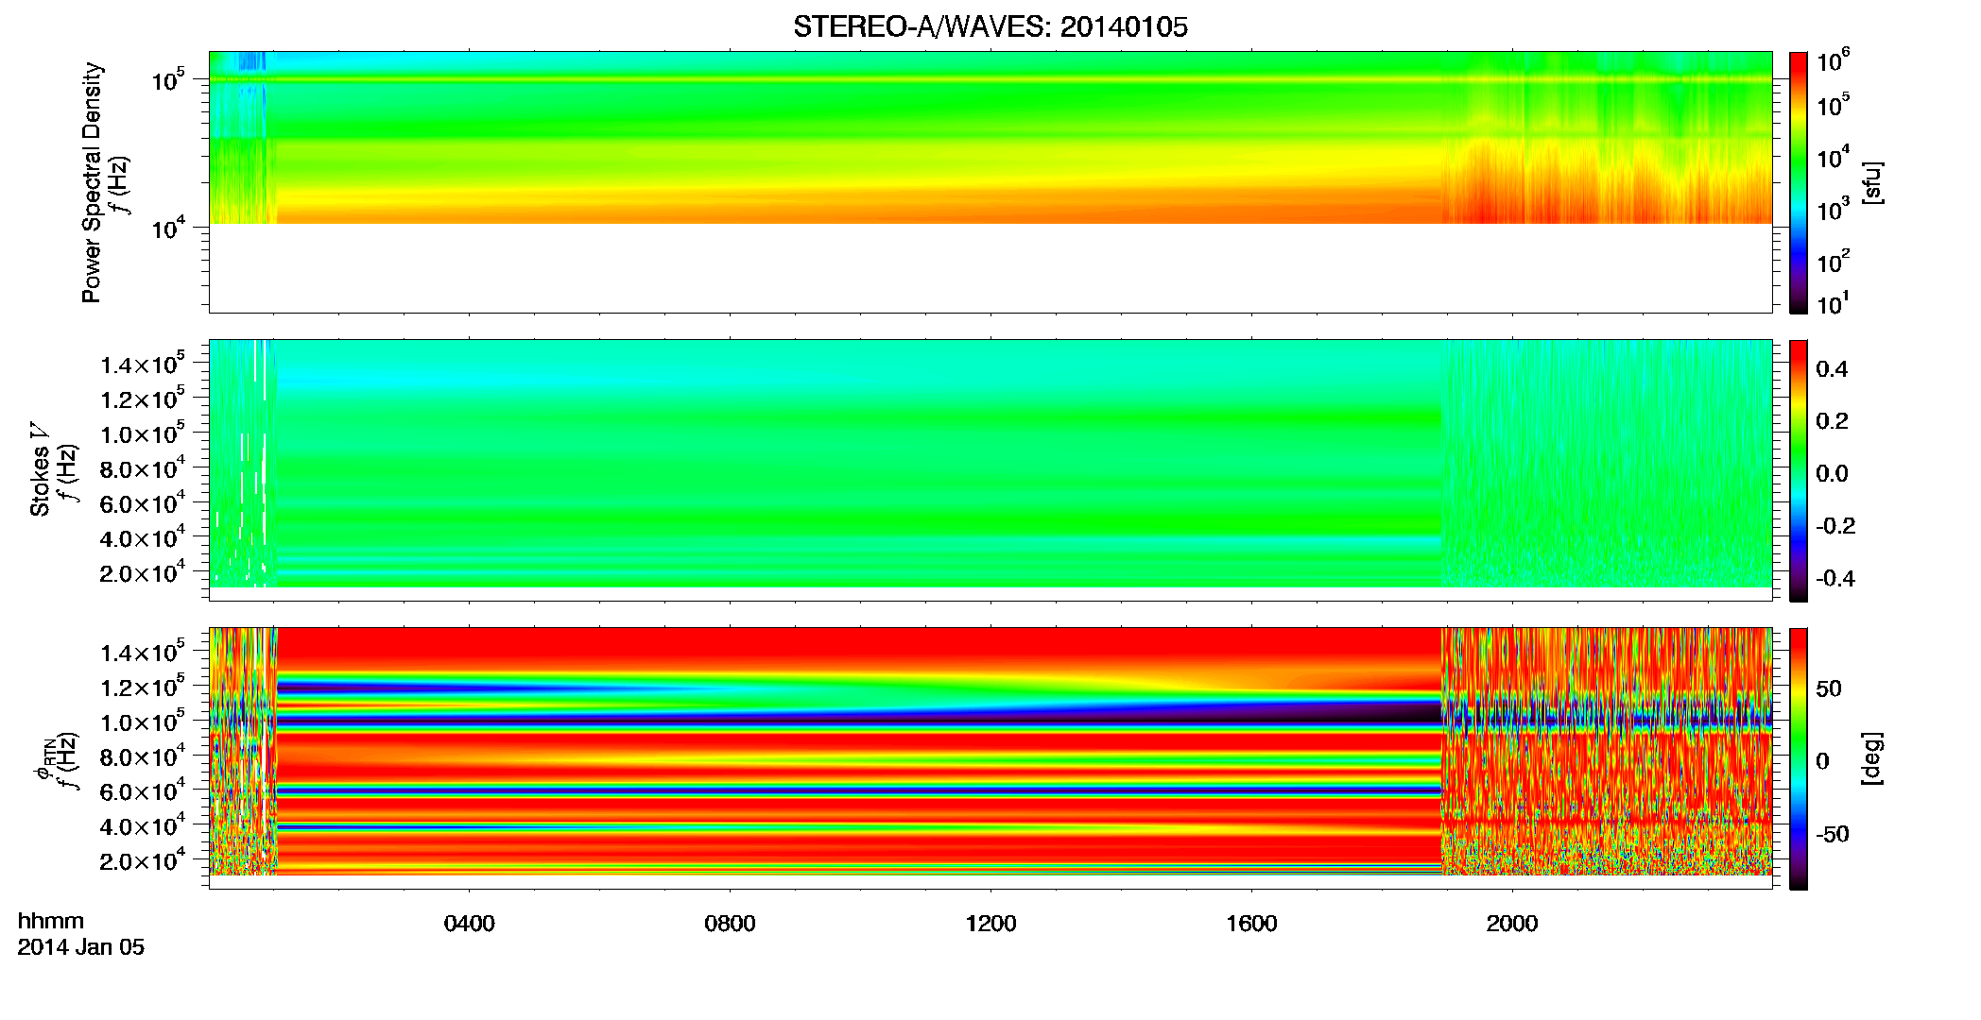This screenshot has width=1981, height=1020.
Task: Click the 1200 time tick label
Action: pos(990,924)
